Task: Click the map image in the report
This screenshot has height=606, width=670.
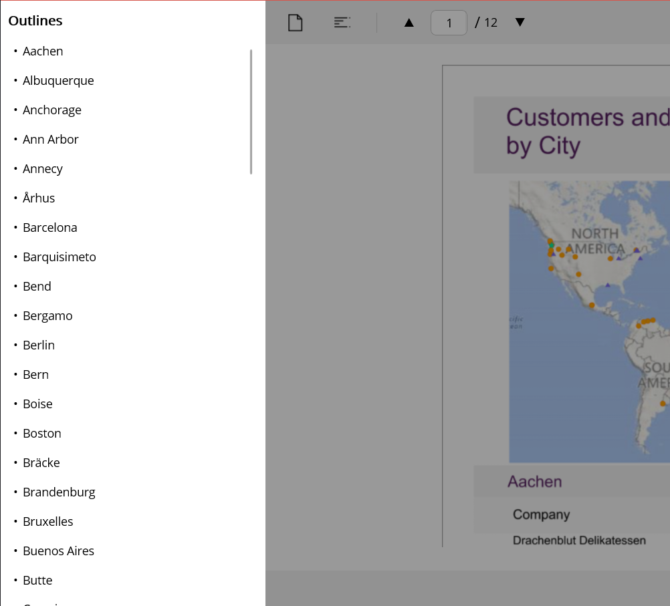Action: point(588,321)
